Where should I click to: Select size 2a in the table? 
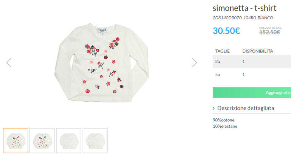coord(218,61)
